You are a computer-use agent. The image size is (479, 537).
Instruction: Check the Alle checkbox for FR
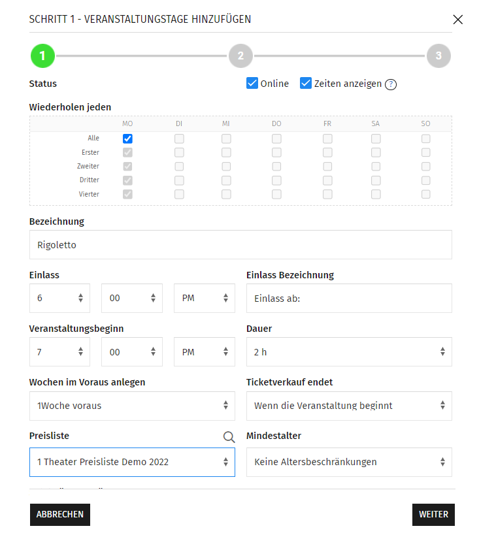tap(327, 138)
